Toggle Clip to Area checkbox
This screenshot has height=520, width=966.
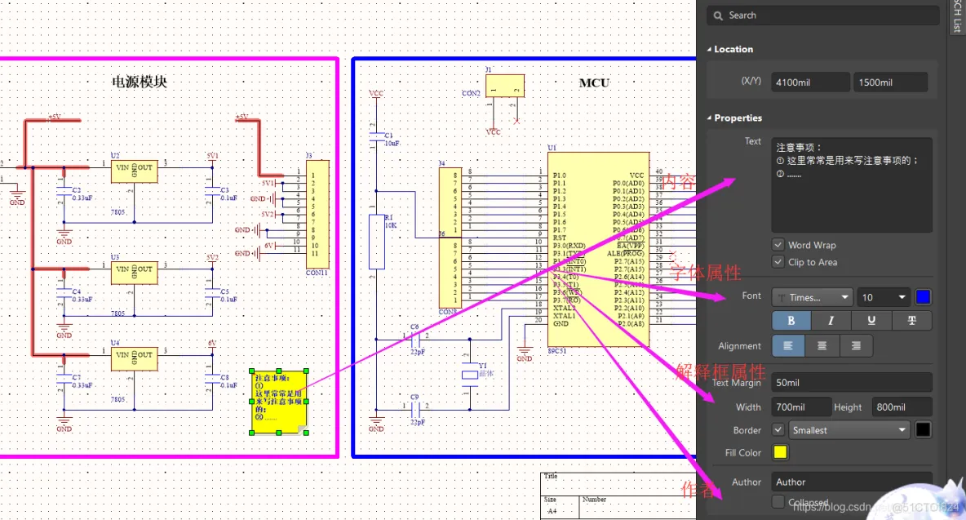[x=778, y=262]
